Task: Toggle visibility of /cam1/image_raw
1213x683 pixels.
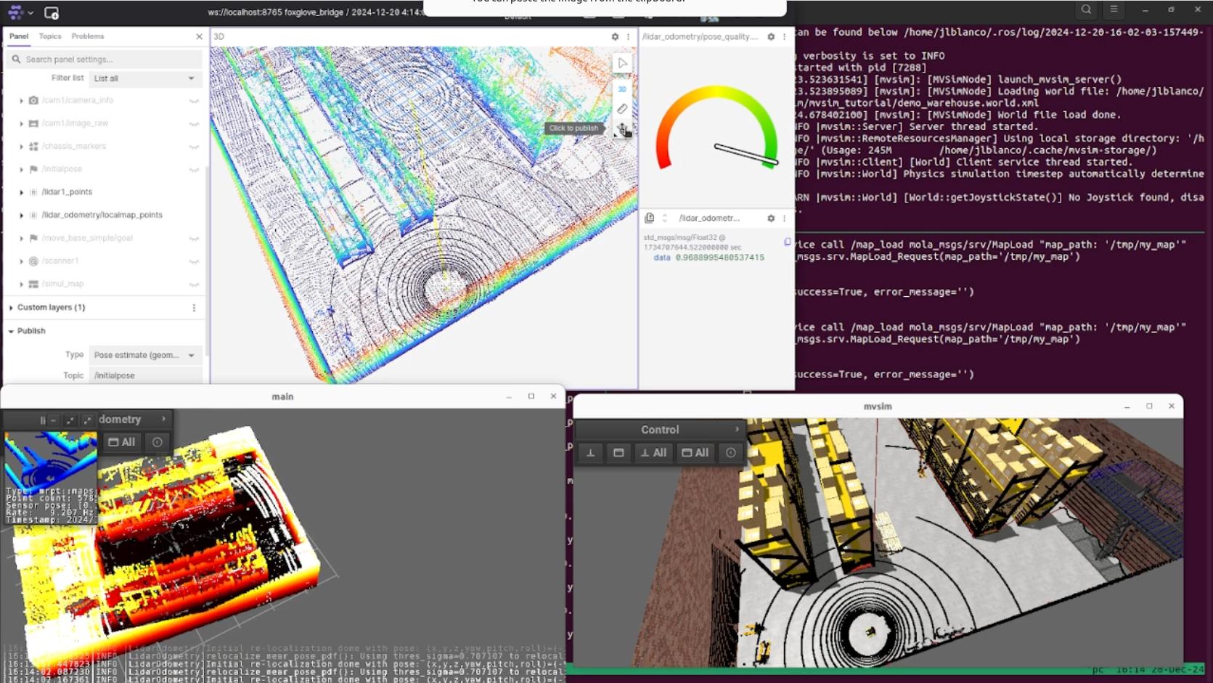Action: tap(194, 123)
